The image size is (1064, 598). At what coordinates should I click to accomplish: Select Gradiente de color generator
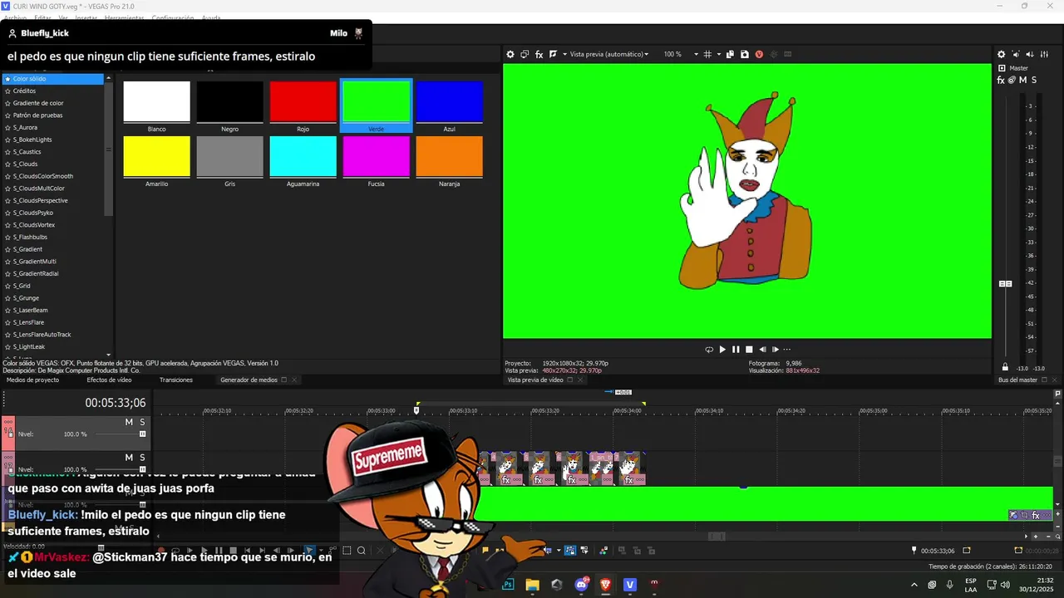coord(37,103)
